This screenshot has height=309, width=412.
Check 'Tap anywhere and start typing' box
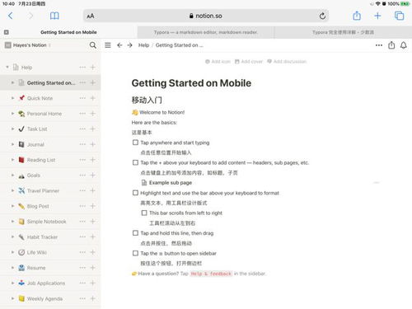click(x=135, y=143)
